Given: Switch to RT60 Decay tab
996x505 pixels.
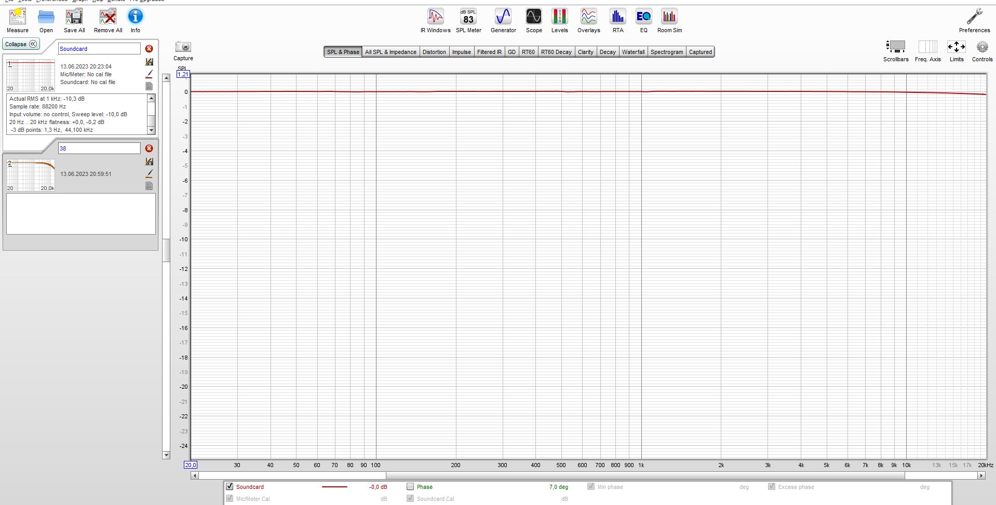Looking at the screenshot, I should pyautogui.click(x=556, y=52).
